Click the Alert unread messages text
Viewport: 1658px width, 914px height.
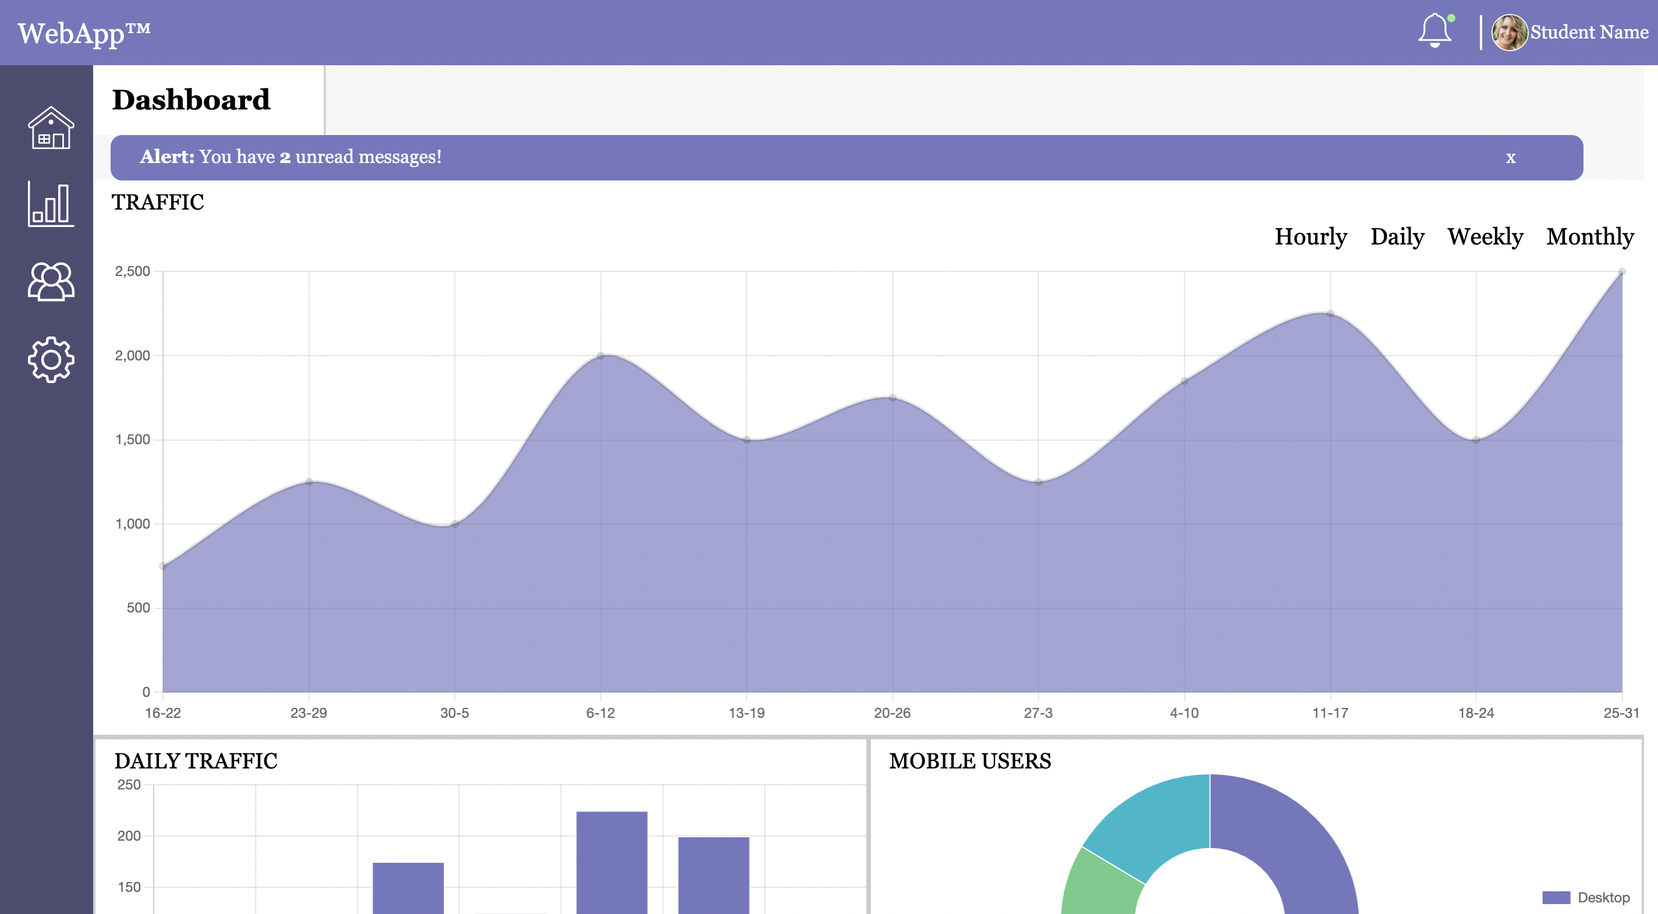[x=290, y=157]
